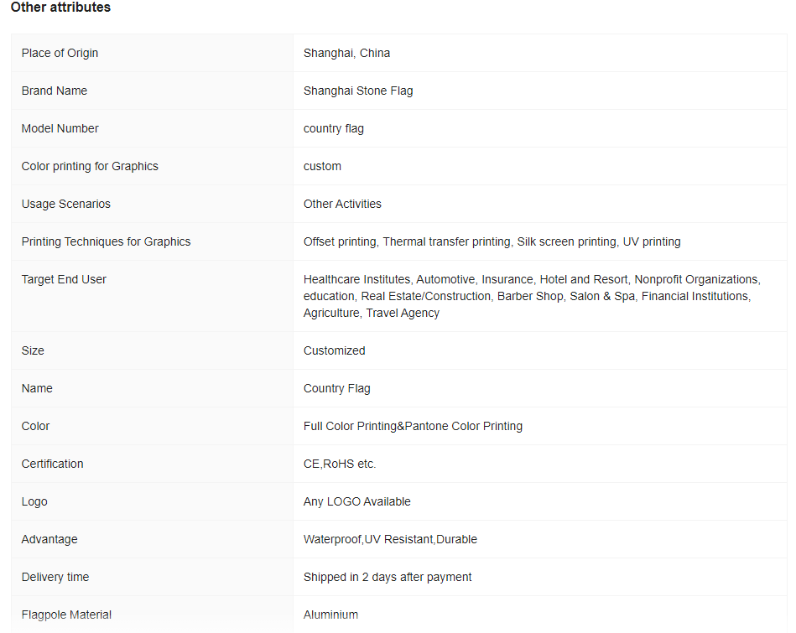Click the 'Target End User' label
This screenshot has width=796, height=633.
[64, 279]
